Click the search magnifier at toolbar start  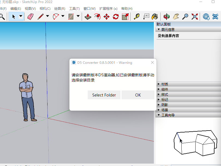[x=2, y=17]
